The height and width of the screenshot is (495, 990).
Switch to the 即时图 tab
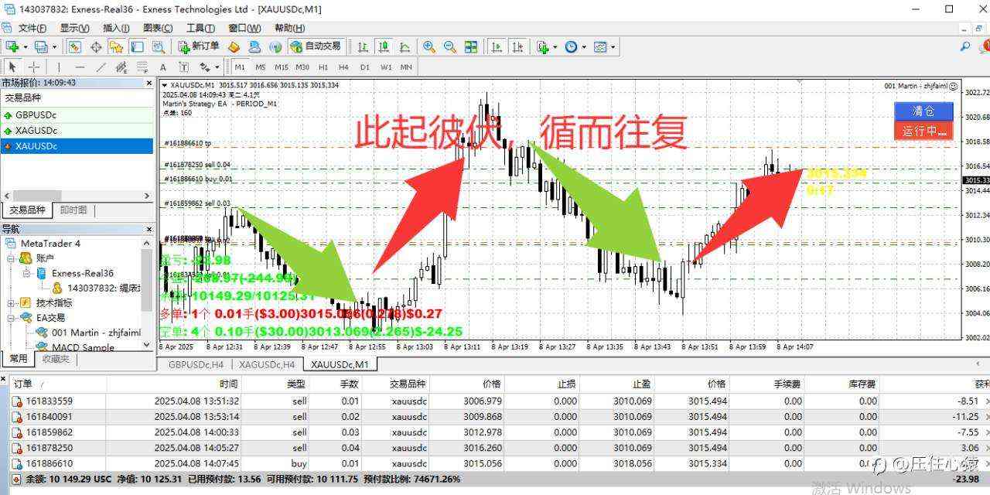73,210
